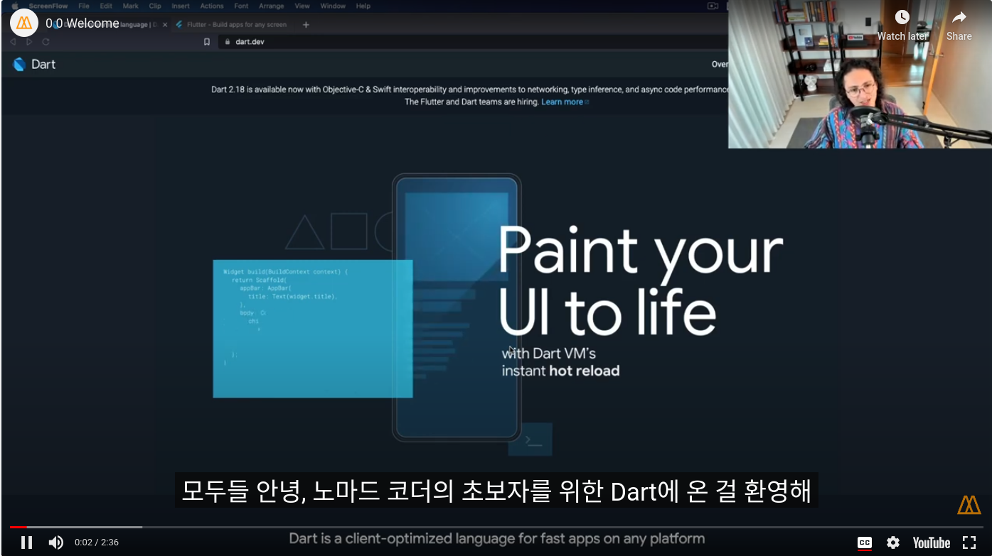Click the presenter webcam overlay
992x556 pixels.
pos(859,74)
